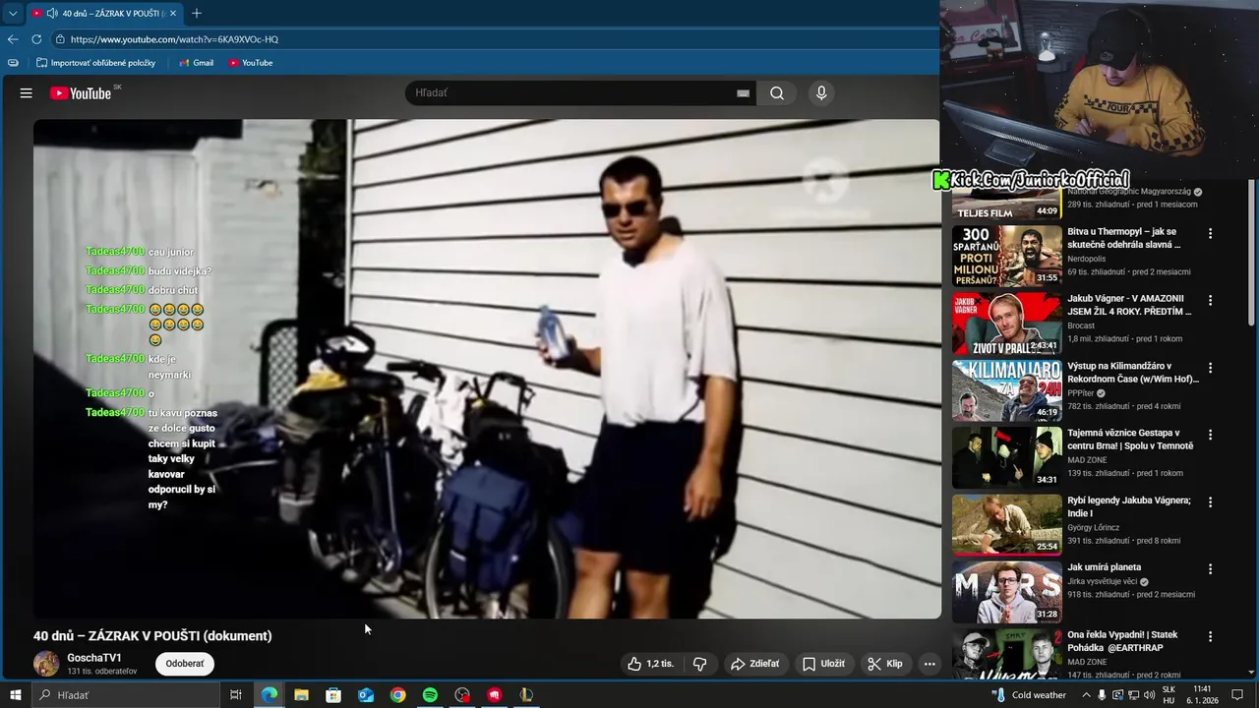Open the GoschaTV1 channel name link

point(94,658)
